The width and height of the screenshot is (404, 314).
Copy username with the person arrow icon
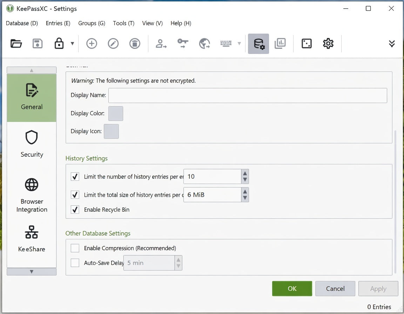point(161,43)
